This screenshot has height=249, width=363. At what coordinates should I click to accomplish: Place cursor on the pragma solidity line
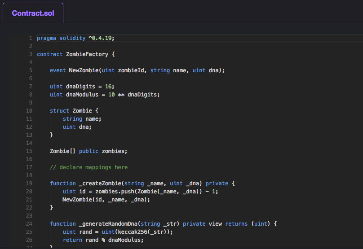coord(75,38)
